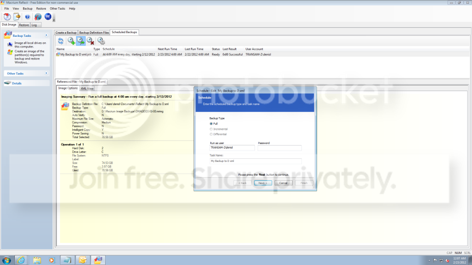This screenshot has width=472, height=265.
Task: Open the shopping cart purchase icon
Action: pyautogui.click(x=48, y=17)
